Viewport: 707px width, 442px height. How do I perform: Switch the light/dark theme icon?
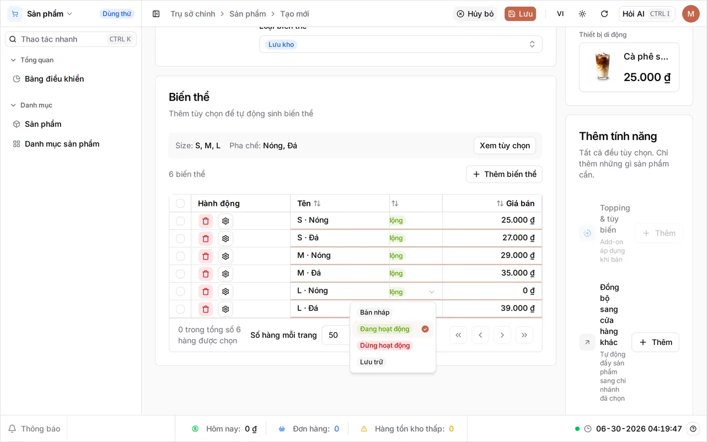(582, 14)
